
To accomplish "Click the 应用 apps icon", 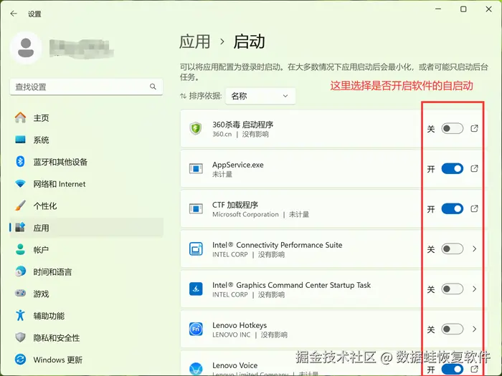I will (x=21, y=227).
